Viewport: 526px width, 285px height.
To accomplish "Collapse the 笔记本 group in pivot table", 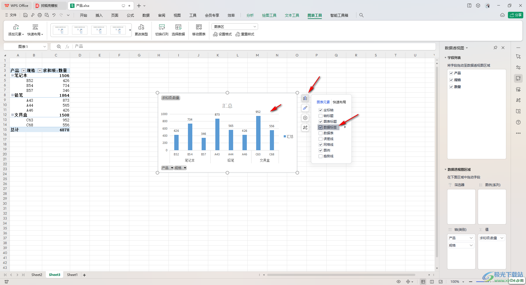I will click(12, 75).
